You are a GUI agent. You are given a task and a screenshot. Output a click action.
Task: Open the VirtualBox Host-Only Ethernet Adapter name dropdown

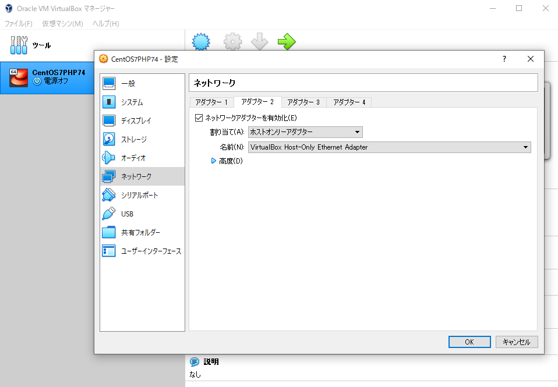point(389,147)
